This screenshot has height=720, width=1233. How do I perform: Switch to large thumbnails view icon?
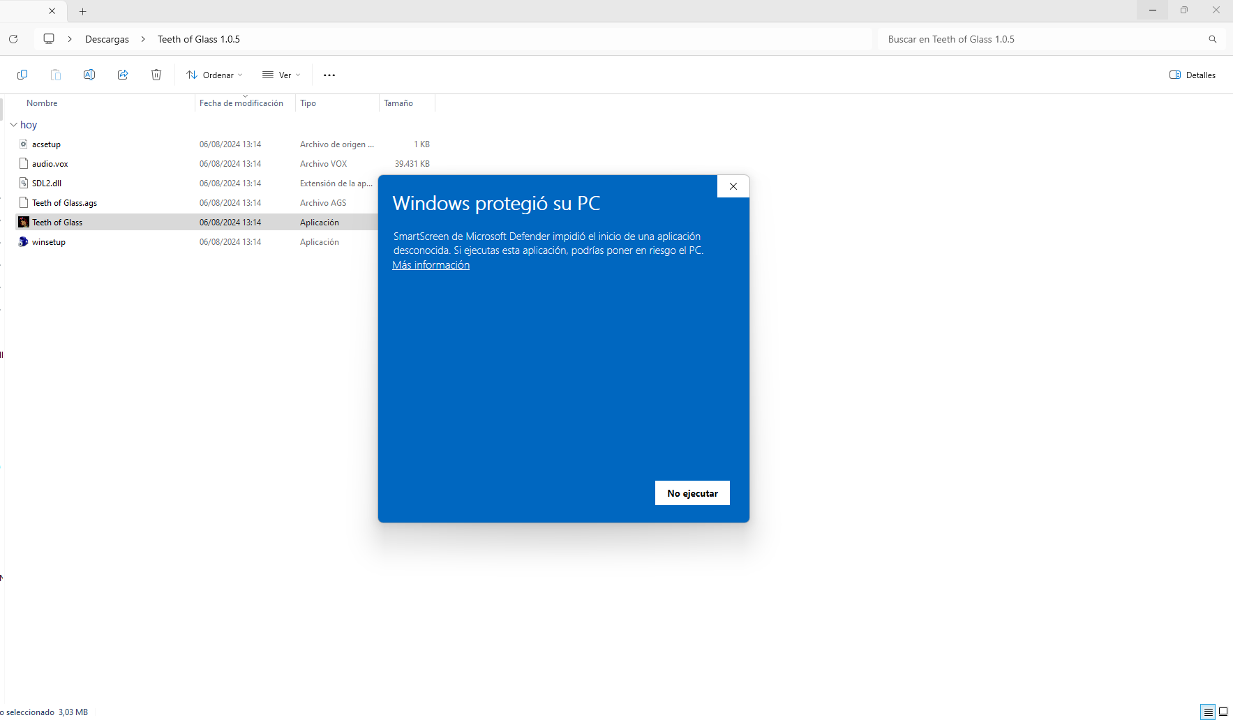point(1223,712)
